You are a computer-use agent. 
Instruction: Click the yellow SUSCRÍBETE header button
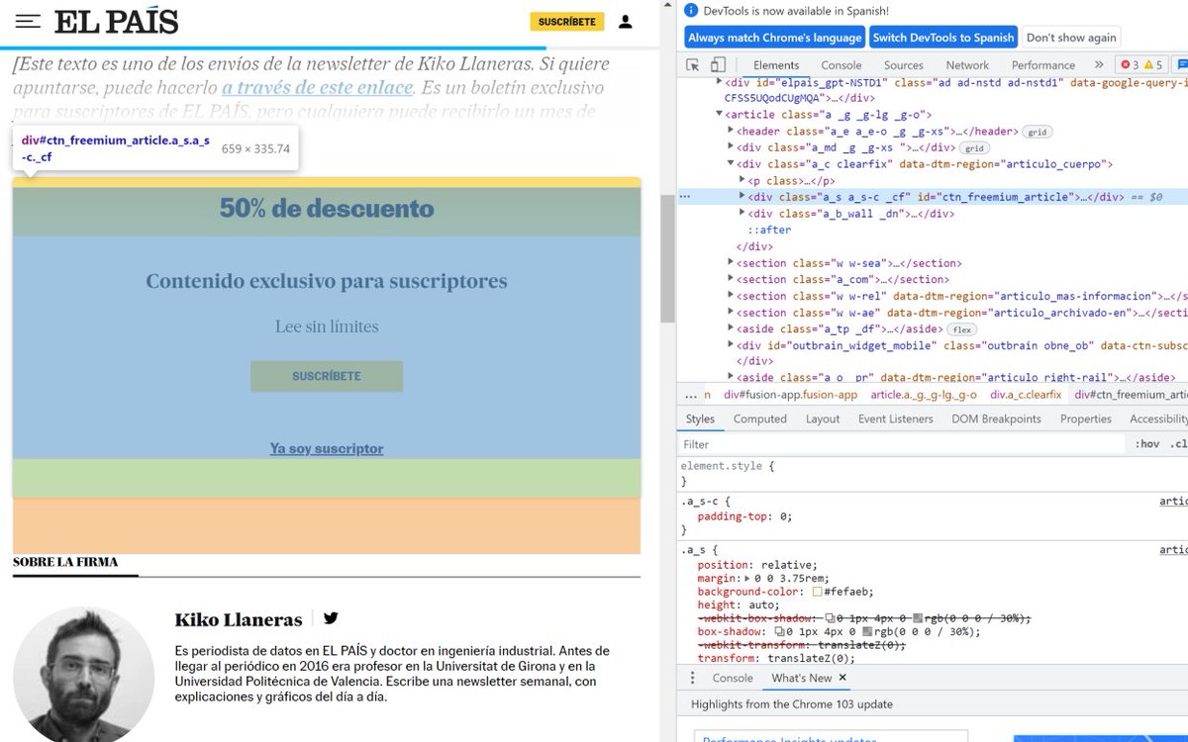567,21
